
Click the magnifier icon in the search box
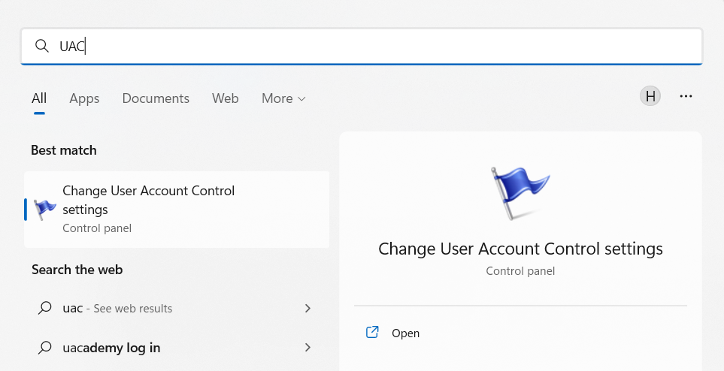42,47
